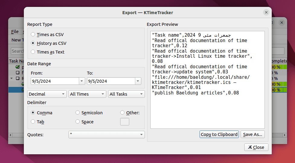Select Other delimiter option
295x163 pixels.
coord(130,112)
